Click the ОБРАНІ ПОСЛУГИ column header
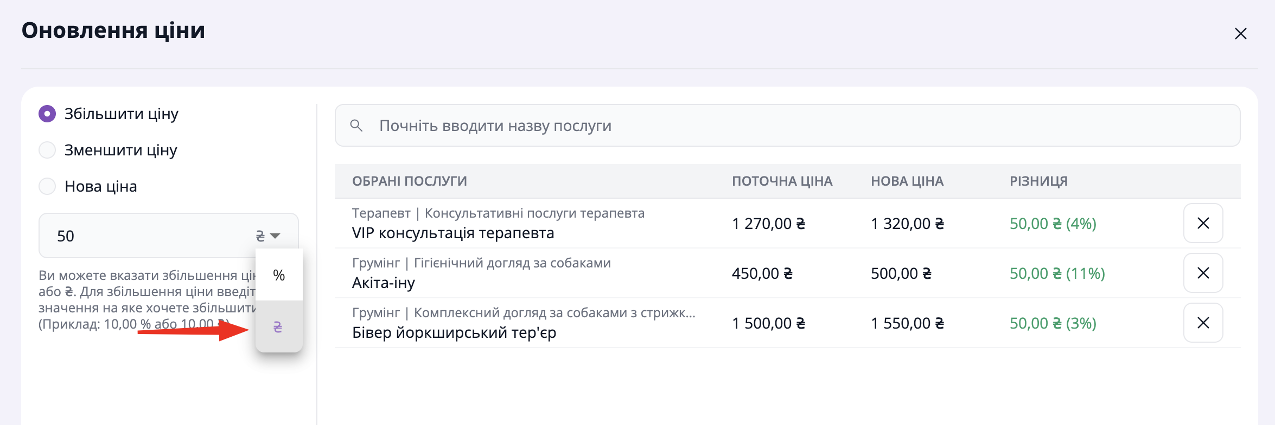This screenshot has width=1275, height=425. [x=410, y=181]
